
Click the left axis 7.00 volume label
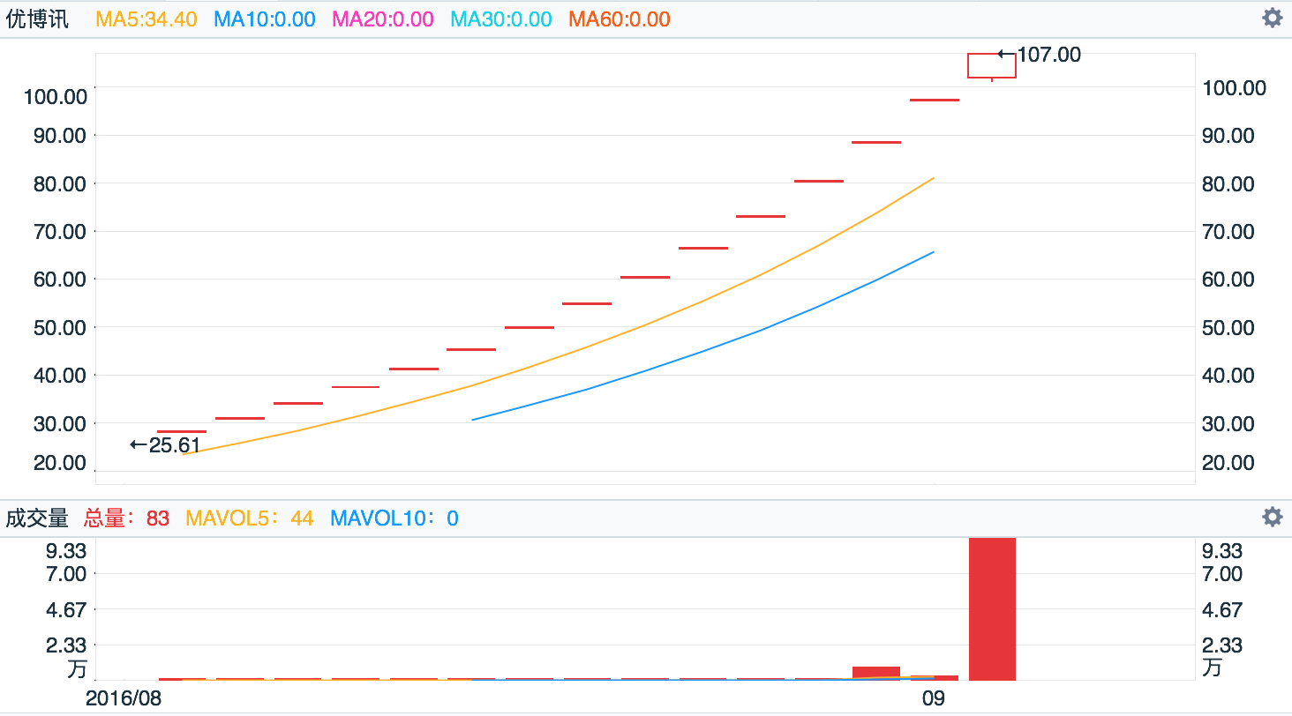(66, 574)
